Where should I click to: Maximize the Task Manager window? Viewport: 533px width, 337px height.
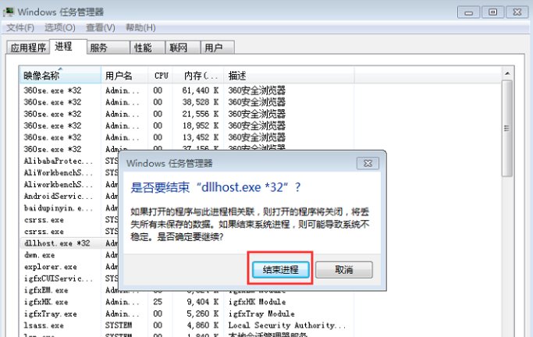point(492,12)
